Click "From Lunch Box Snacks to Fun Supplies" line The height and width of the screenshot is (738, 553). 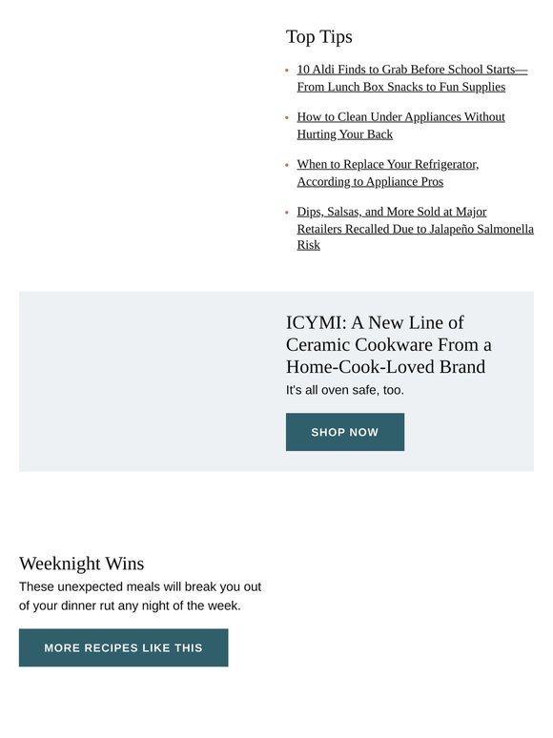click(401, 87)
